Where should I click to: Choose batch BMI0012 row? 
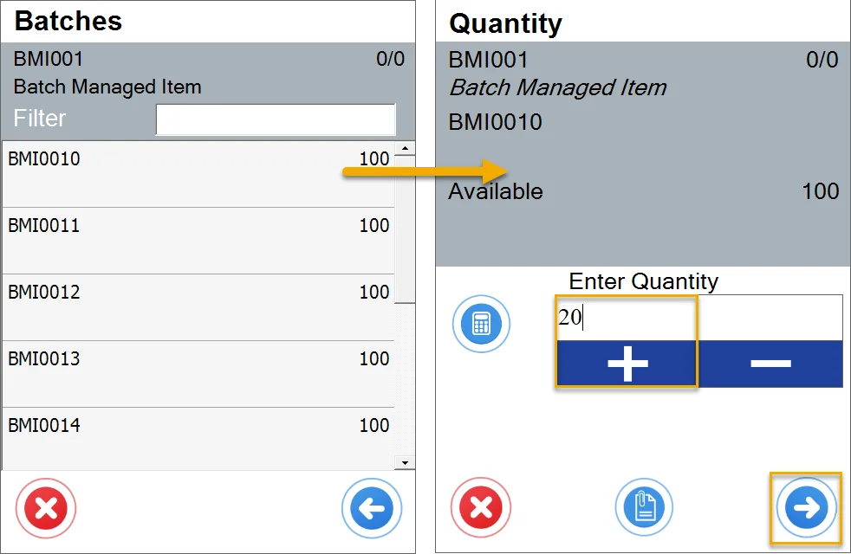(x=198, y=307)
